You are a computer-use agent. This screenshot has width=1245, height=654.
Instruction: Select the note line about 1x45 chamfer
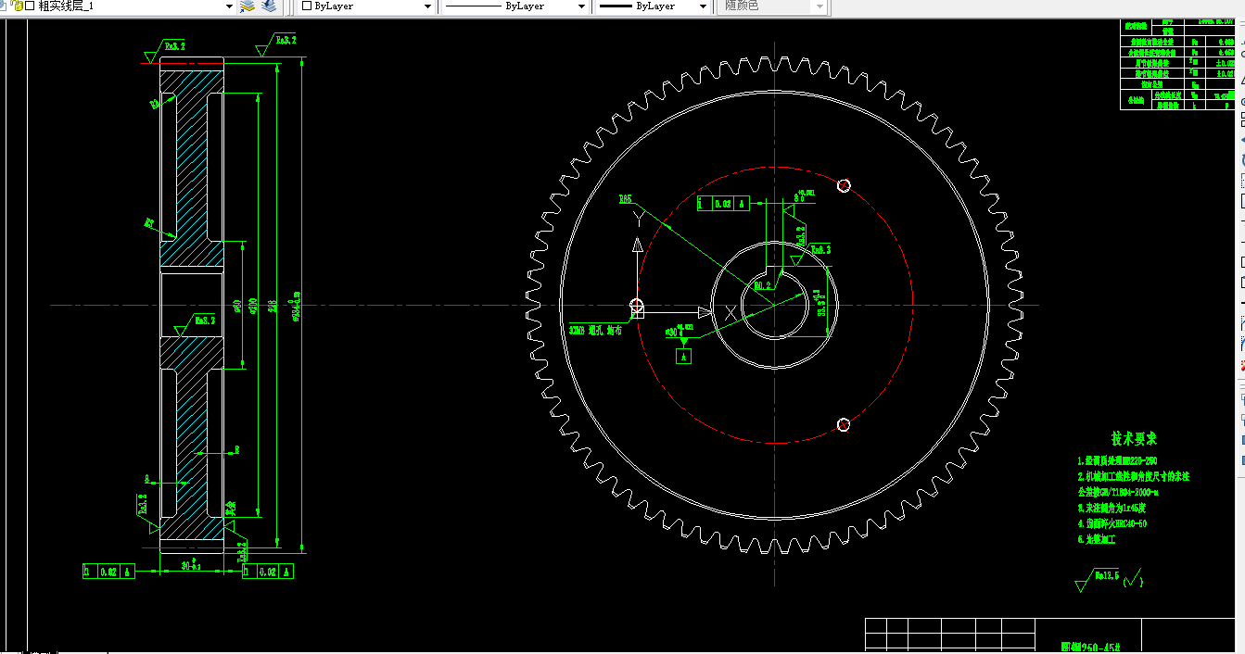click(1112, 509)
